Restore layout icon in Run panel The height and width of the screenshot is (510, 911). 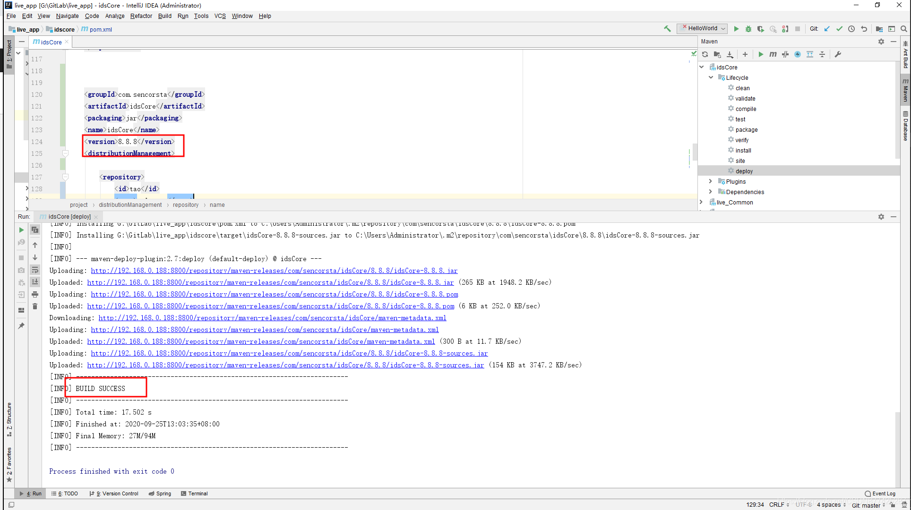[21, 310]
